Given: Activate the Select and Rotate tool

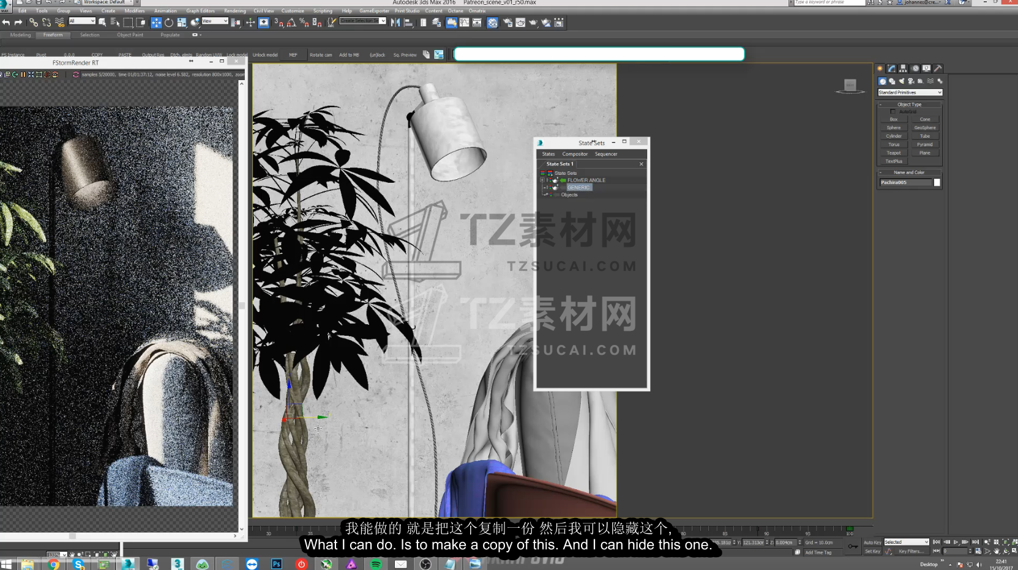Looking at the screenshot, I should pos(169,23).
